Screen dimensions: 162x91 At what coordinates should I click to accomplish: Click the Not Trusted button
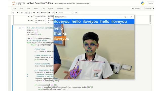(x=136, y=8)
